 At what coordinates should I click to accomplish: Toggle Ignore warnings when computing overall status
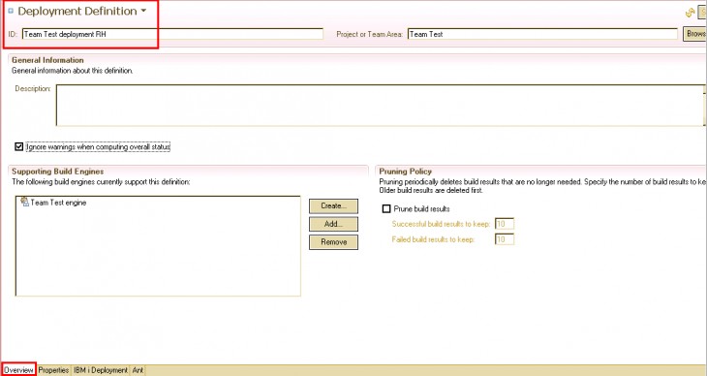[x=19, y=146]
